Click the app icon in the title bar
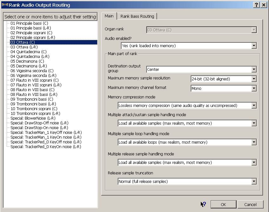 click(x=5, y=5)
